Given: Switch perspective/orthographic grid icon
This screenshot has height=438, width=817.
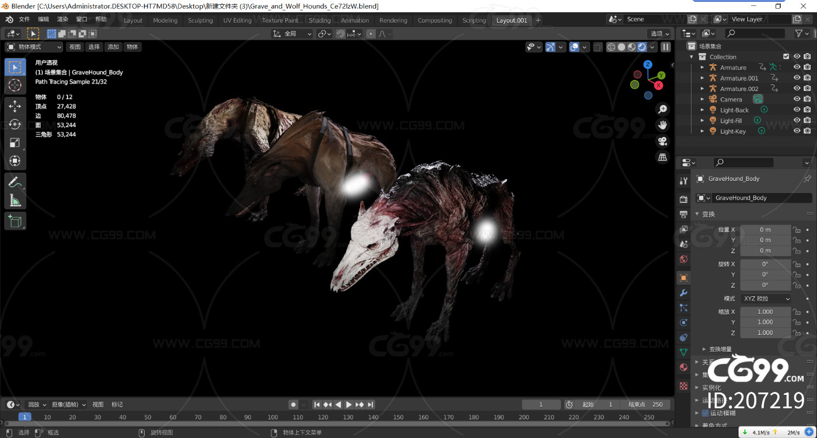Looking at the screenshot, I should pos(662,157).
